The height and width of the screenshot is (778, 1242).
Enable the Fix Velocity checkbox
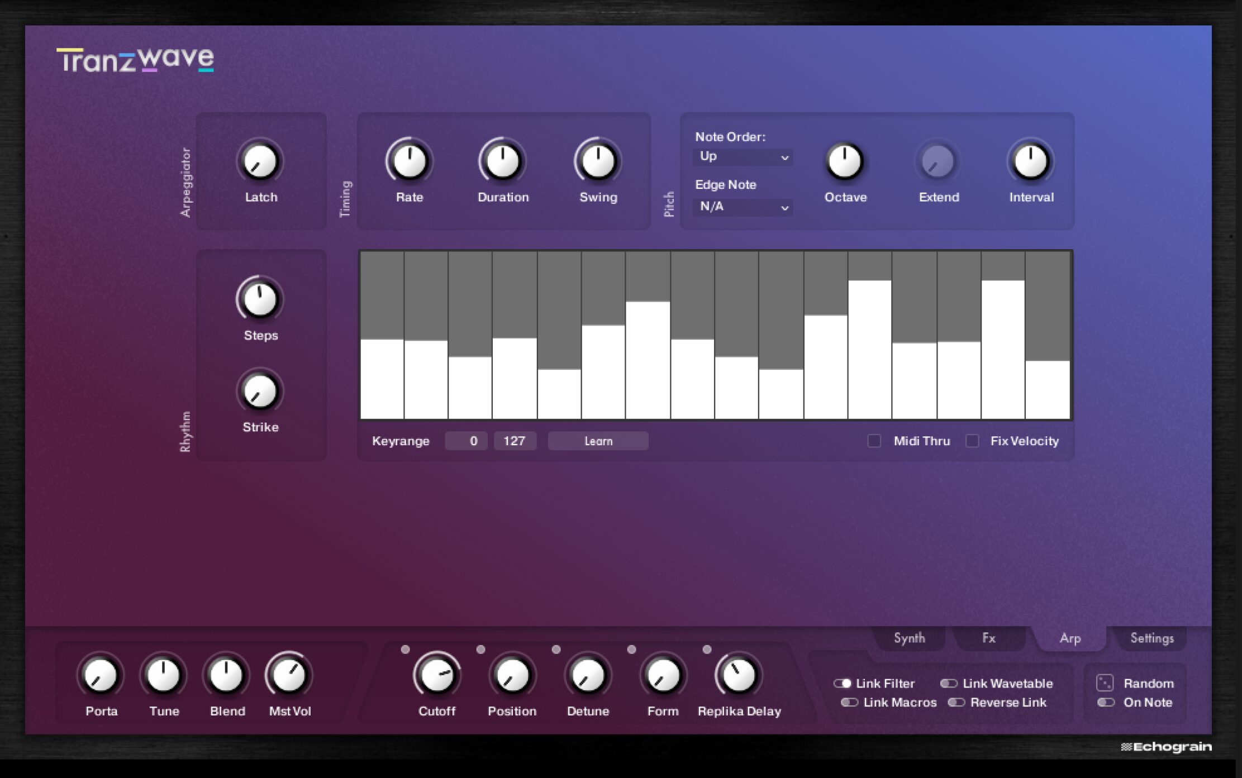972,441
